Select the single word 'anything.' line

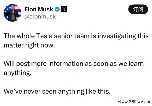tap(17, 73)
